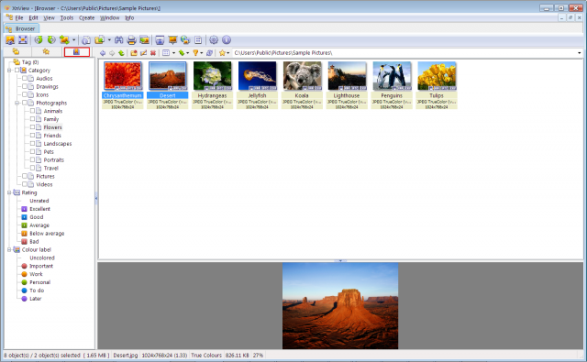Collapse the Rating tree node
Viewport: 587px width, 362px height.
[x=9, y=192]
